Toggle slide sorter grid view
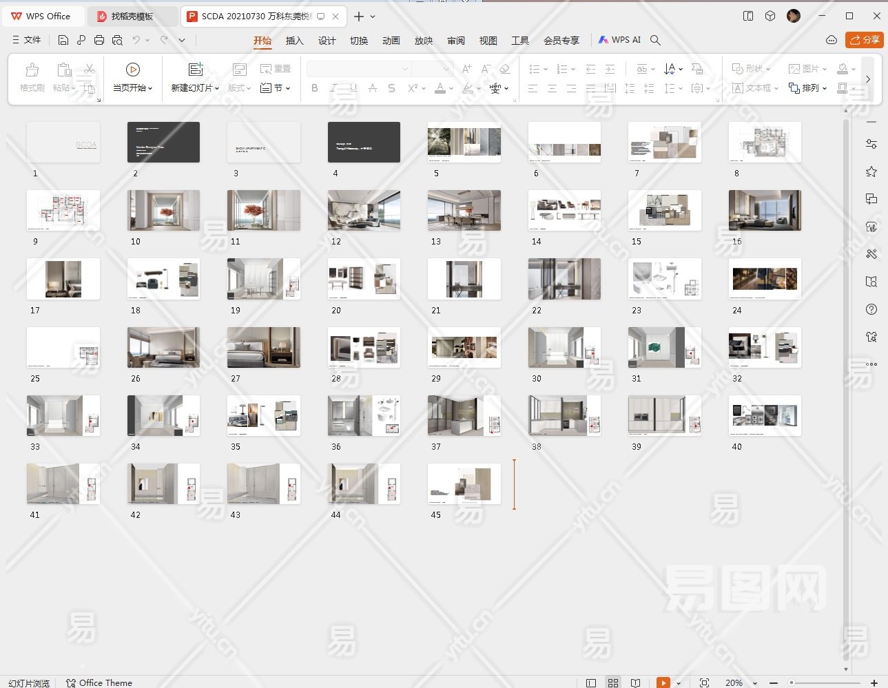Screen dimensions: 888x688 613,682
